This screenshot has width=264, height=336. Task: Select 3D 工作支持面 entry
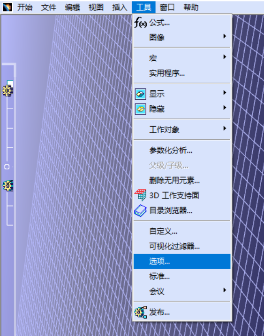pyautogui.click(x=182, y=195)
